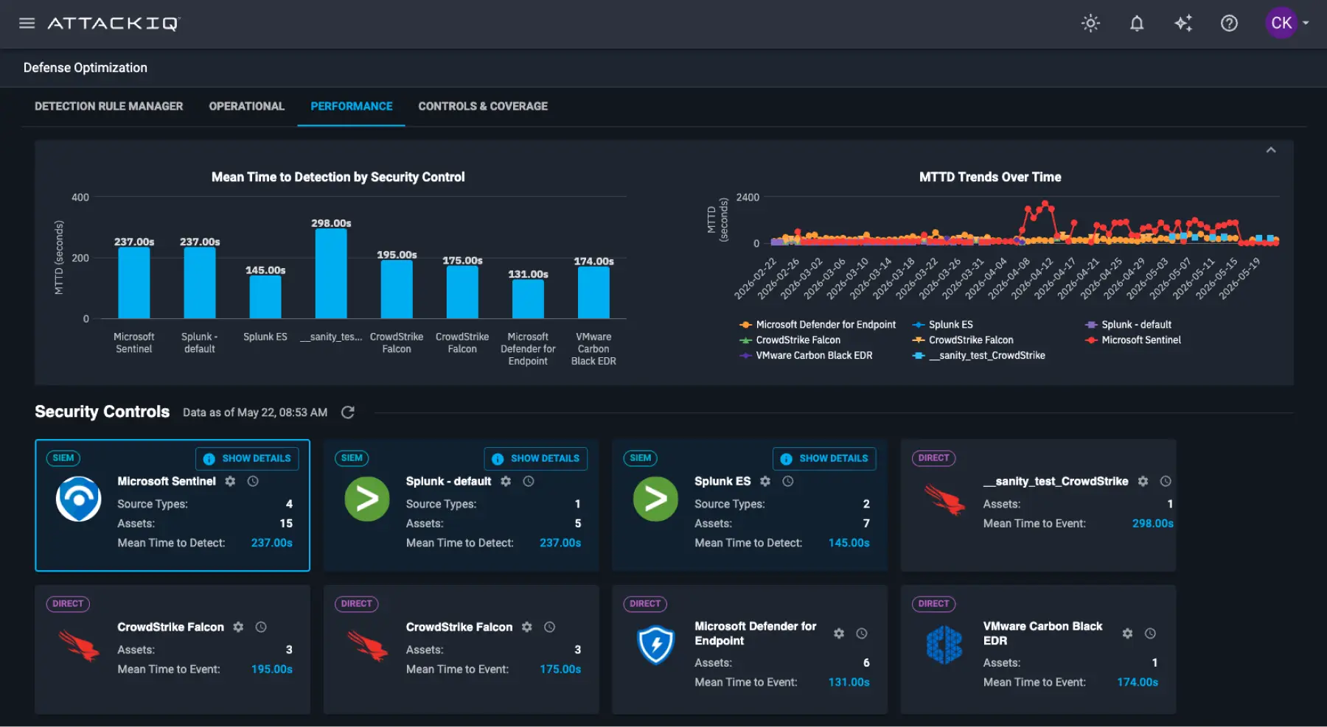
Task: Toggle the light/dark theme sun icon
Action: [1090, 23]
